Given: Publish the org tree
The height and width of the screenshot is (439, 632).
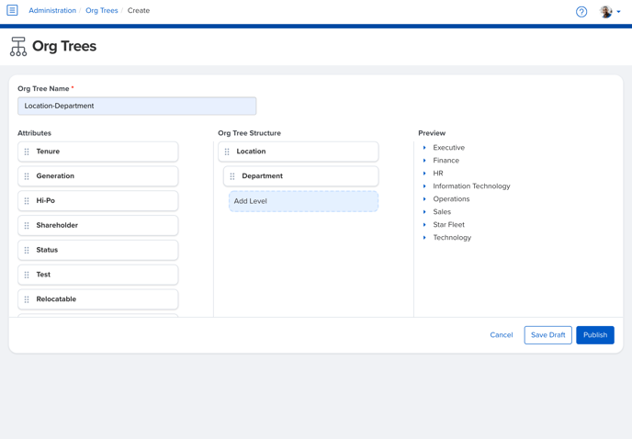Looking at the screenshot, I should 595,335.
